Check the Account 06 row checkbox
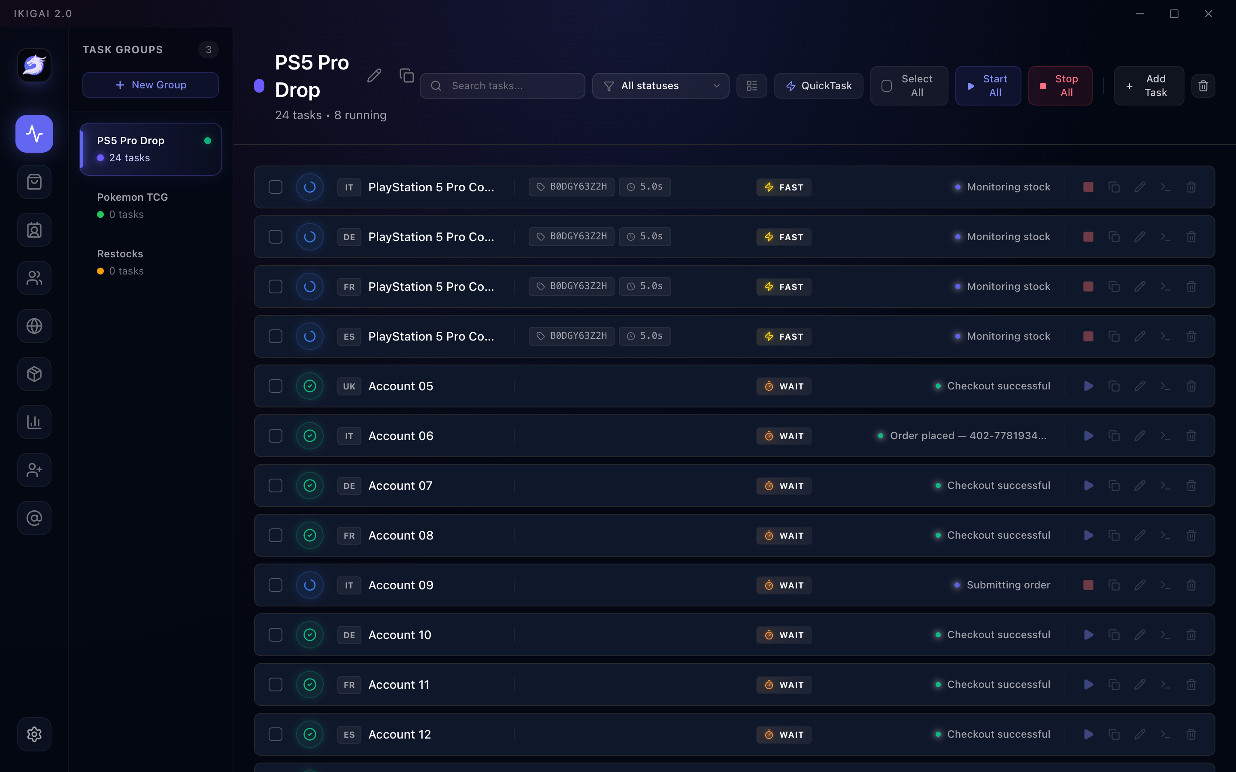 pyautogui.click(x=275, y=435)
